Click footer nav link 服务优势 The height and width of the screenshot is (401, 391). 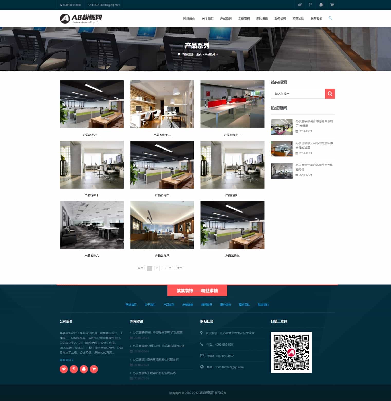(x=226, y=305)
